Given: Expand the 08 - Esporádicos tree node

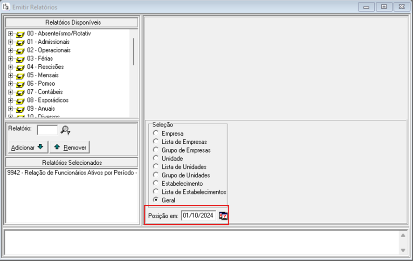Looking at the screenshot, I should [x=10, y=100].
